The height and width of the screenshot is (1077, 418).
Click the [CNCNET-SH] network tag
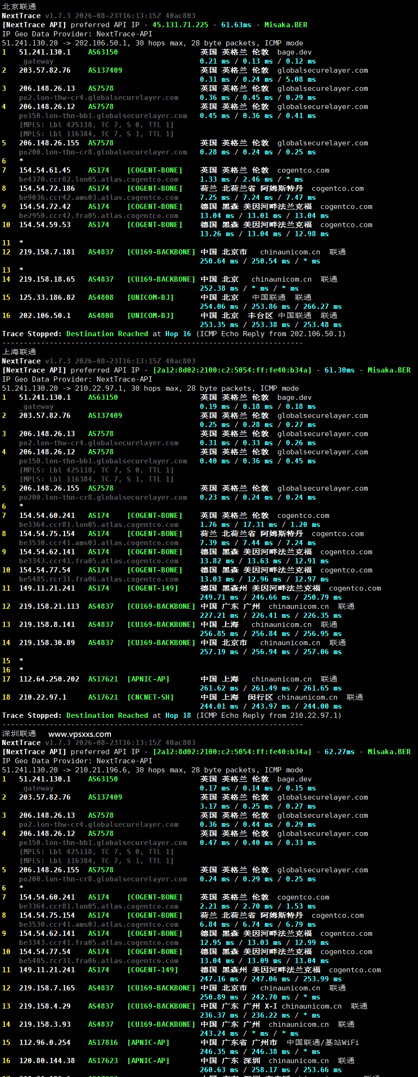tap(150, 697)
